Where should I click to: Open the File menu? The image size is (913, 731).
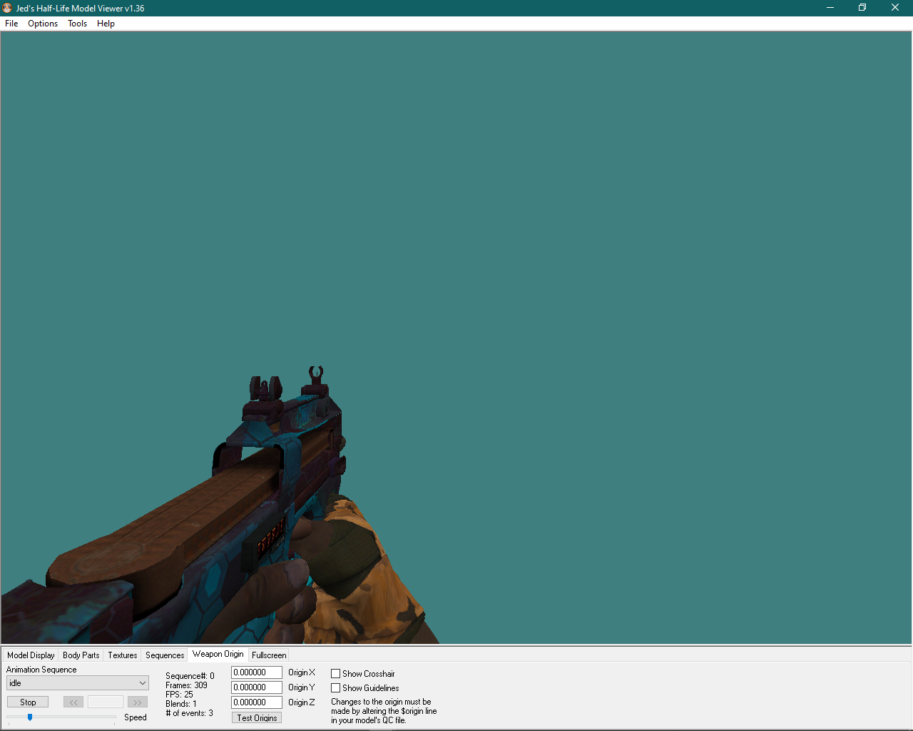pos(11,24)
